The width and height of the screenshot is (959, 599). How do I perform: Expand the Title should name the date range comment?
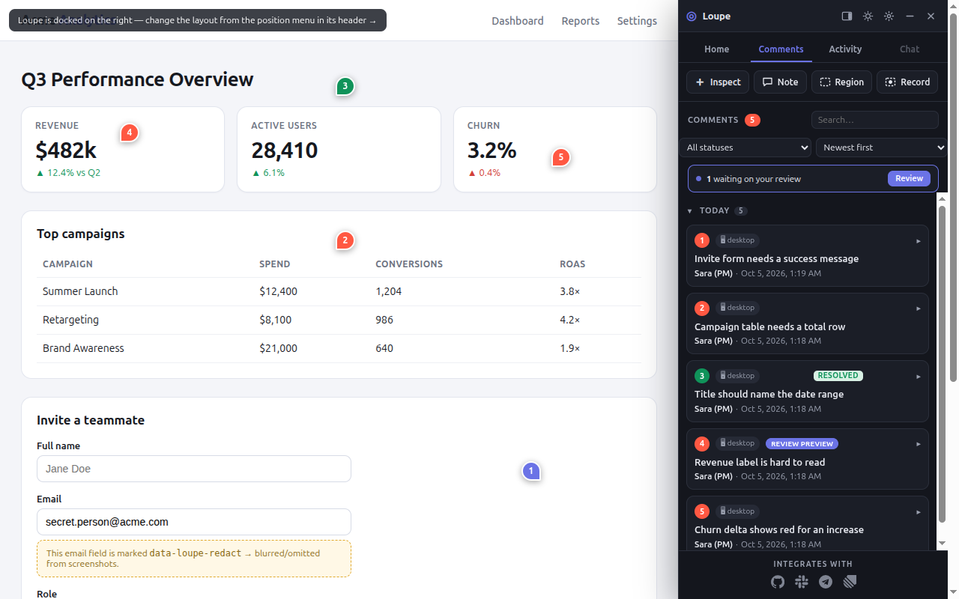coord(919,377)
